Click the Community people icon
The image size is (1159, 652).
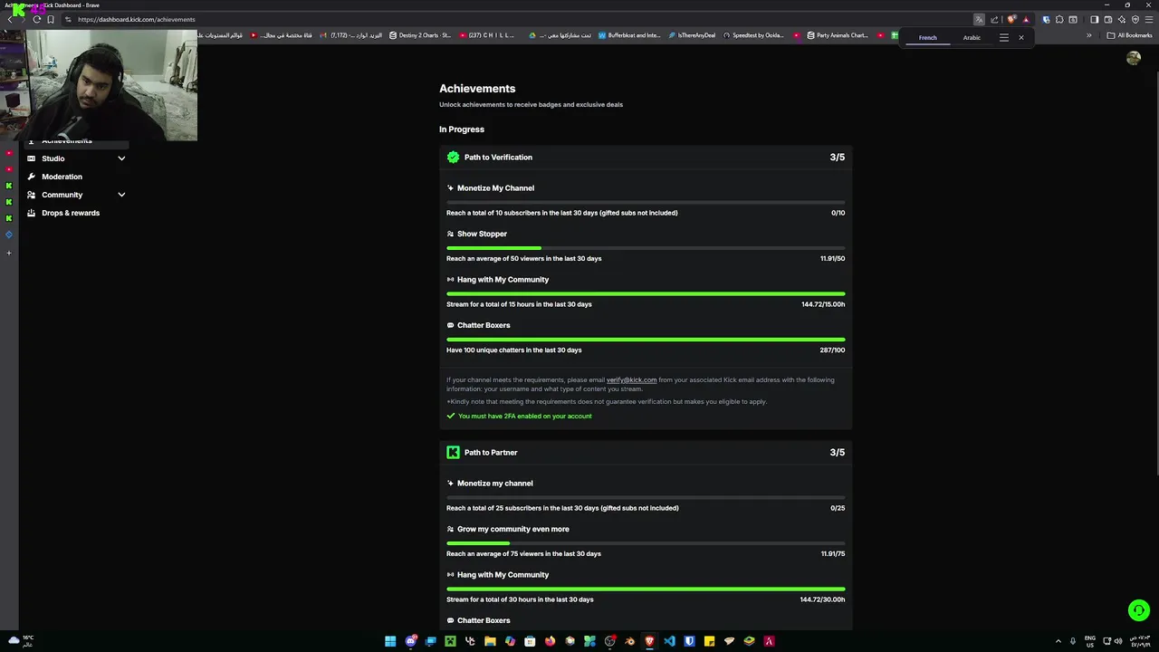(x=31, y=195)
